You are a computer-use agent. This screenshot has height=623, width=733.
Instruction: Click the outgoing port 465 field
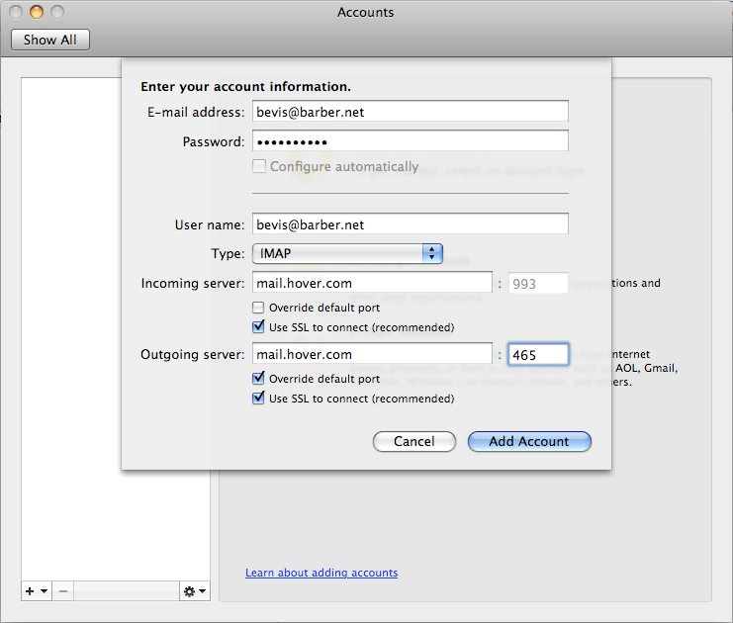point(538,355)
